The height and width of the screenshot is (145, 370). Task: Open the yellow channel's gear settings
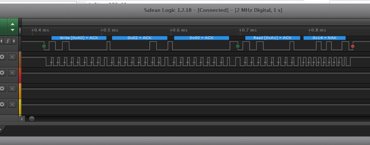point(2,104)
